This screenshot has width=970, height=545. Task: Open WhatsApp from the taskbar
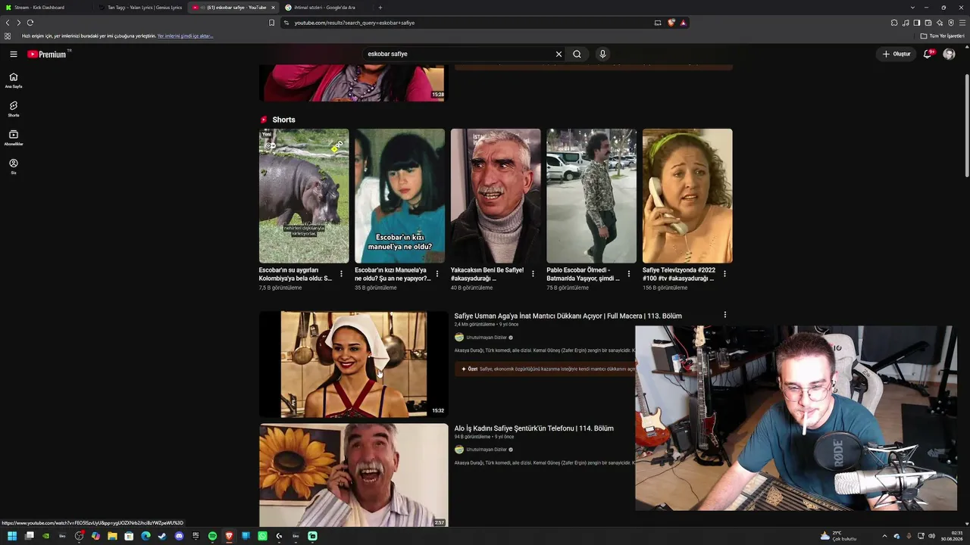coord(262,536)
